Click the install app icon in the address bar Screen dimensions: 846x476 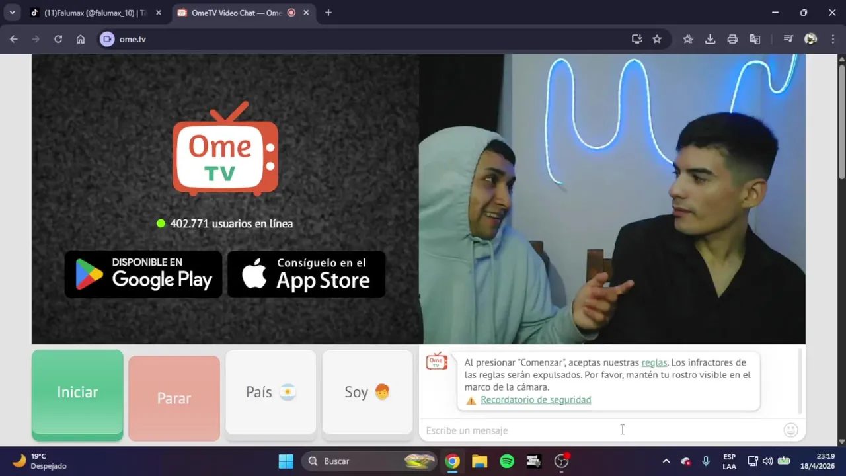coord(636,39)
